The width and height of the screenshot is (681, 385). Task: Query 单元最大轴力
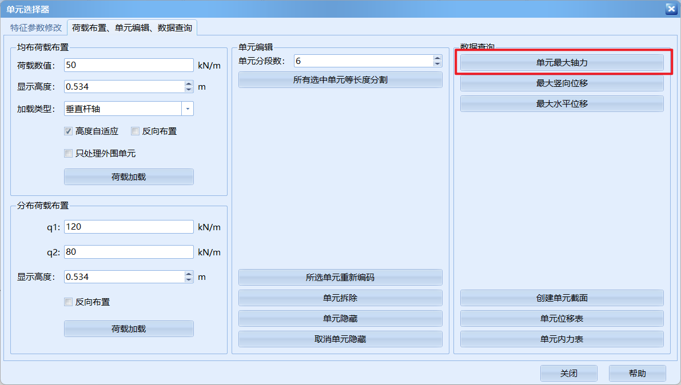(561, 63)
